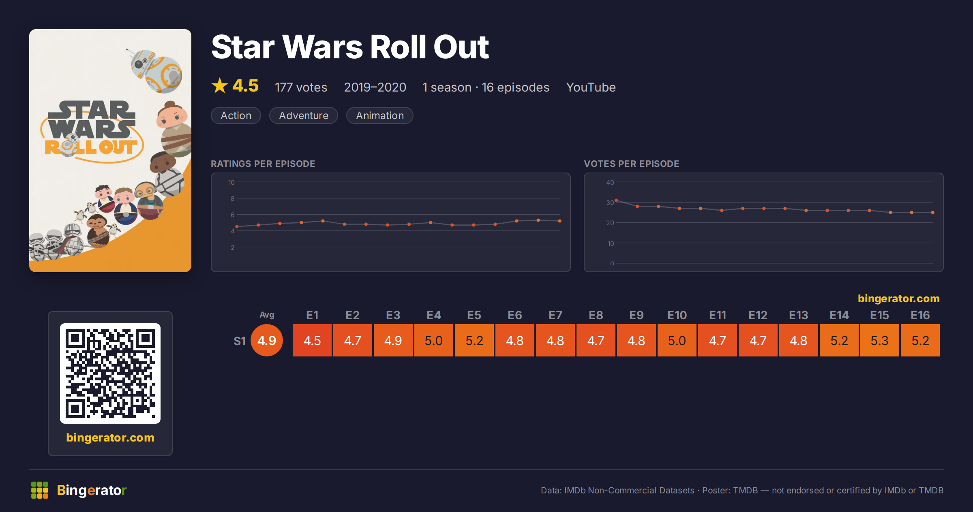Click the first point in votes chart
Screen dimensions: 973x512
click(616, 201)
